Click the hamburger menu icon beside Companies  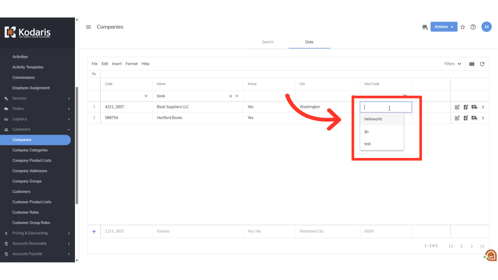click(x=88, y=27)
